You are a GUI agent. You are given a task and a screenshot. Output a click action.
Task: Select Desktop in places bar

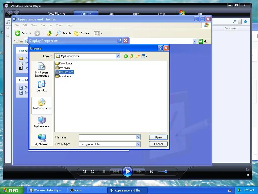(x=42, y=86)
